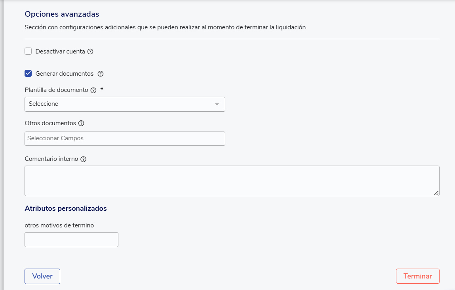Open the Seleccionar Campos multi-select field

[125, 139]
